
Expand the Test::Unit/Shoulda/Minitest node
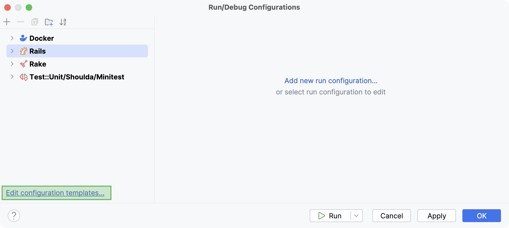[x=12, y=77]
